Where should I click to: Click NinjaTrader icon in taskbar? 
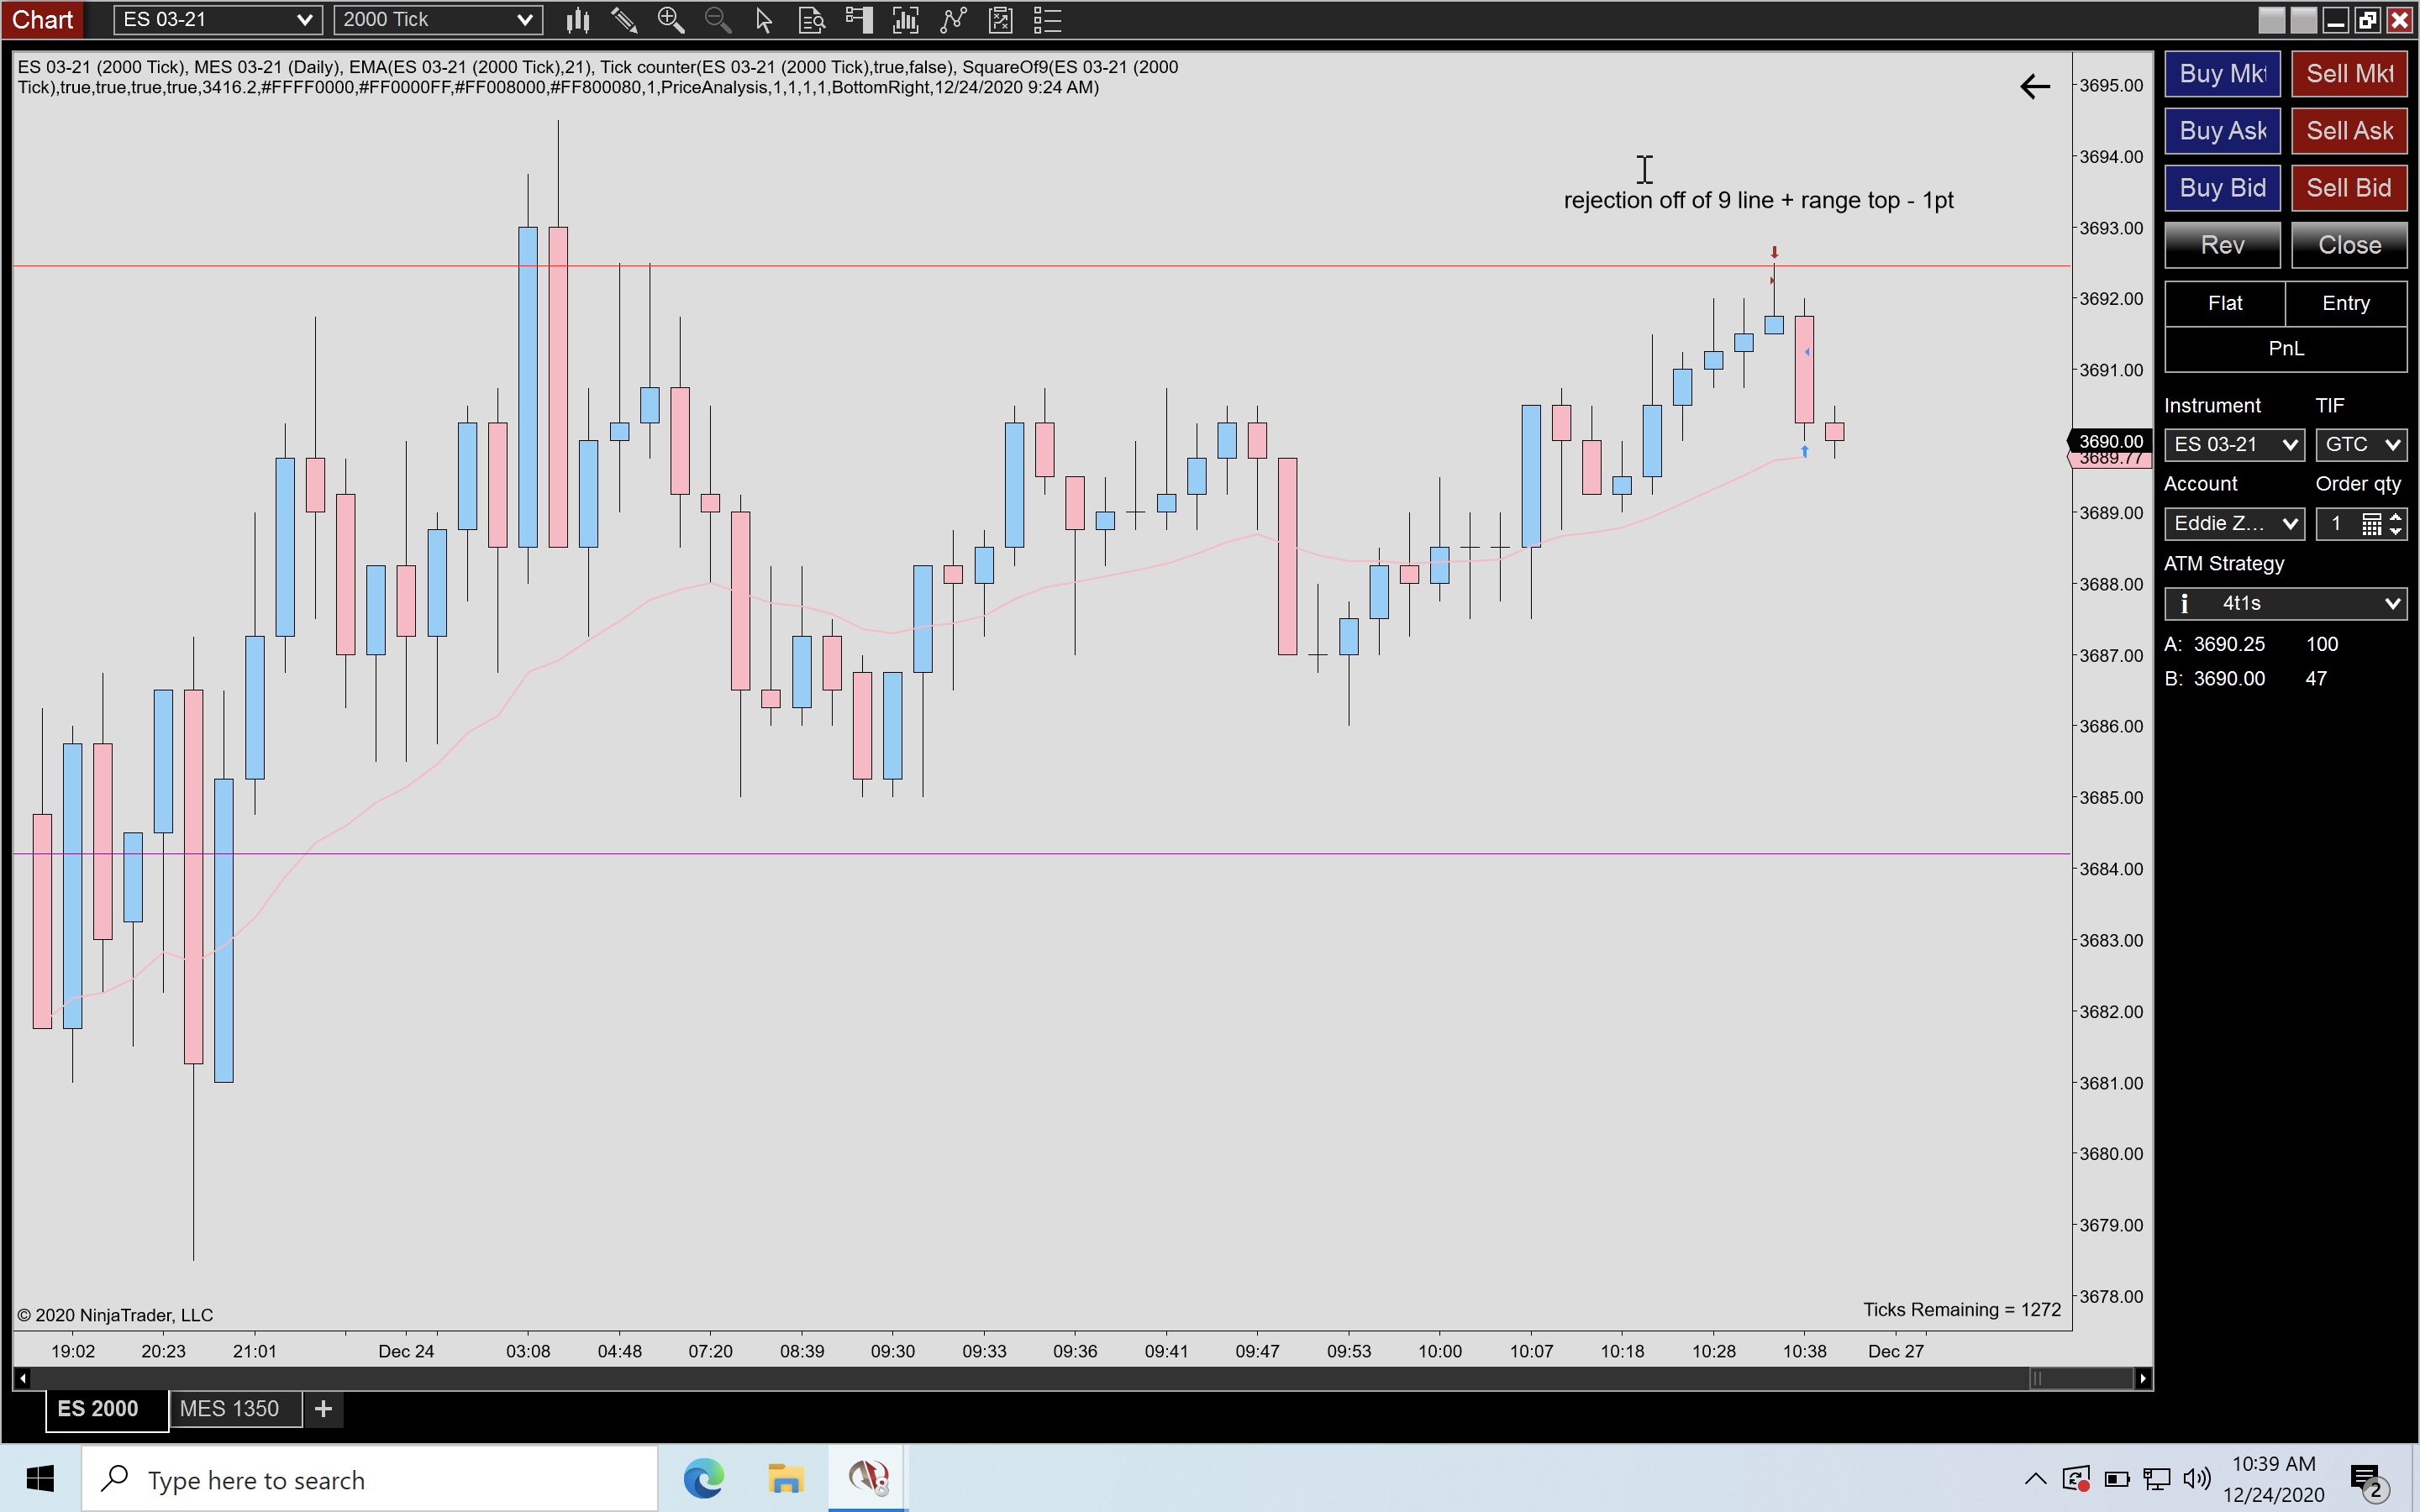pos(868,1478)
